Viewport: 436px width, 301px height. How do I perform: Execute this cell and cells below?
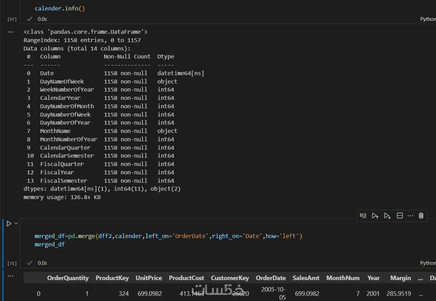[x=387, y=216]
